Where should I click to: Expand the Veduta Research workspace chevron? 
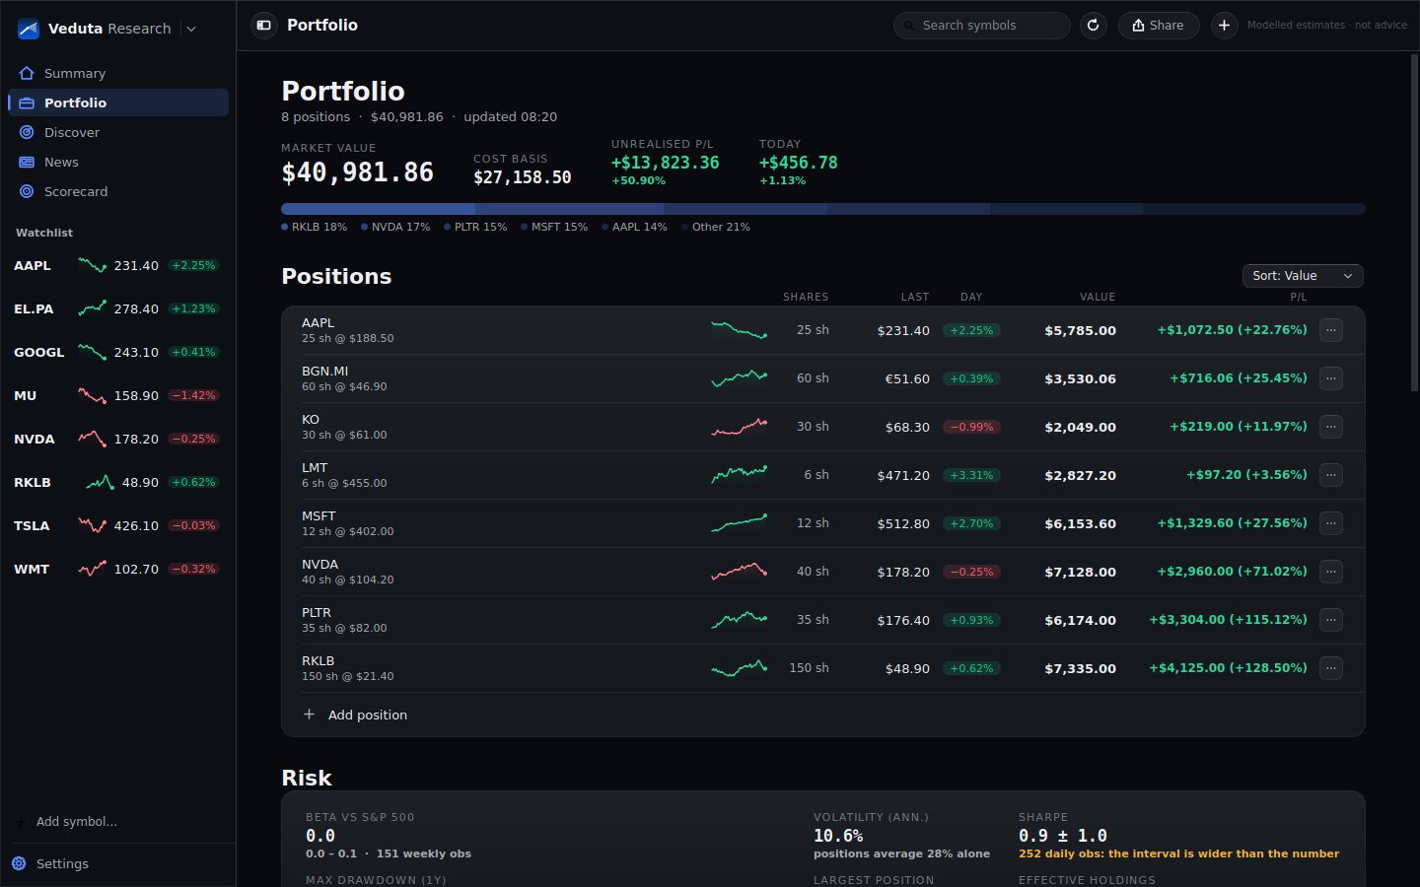tap(191, 29)
